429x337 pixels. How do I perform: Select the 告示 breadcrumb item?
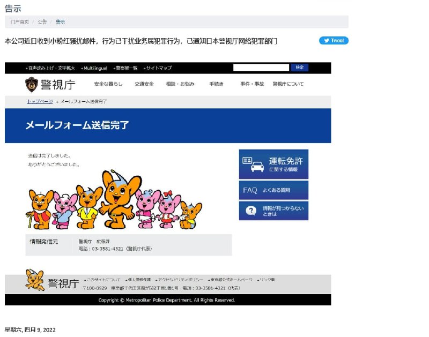click(x=60, y=22)
